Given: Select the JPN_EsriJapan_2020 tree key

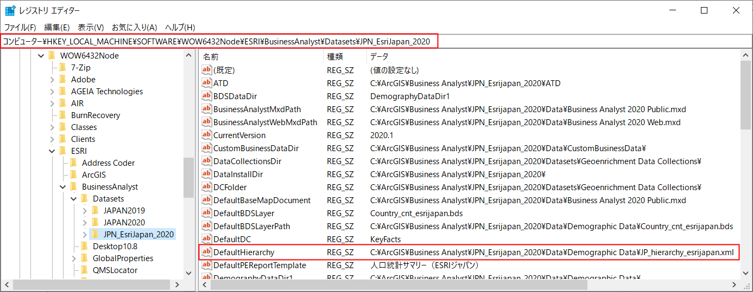Looking at the screenshot, I should (138, 234).
